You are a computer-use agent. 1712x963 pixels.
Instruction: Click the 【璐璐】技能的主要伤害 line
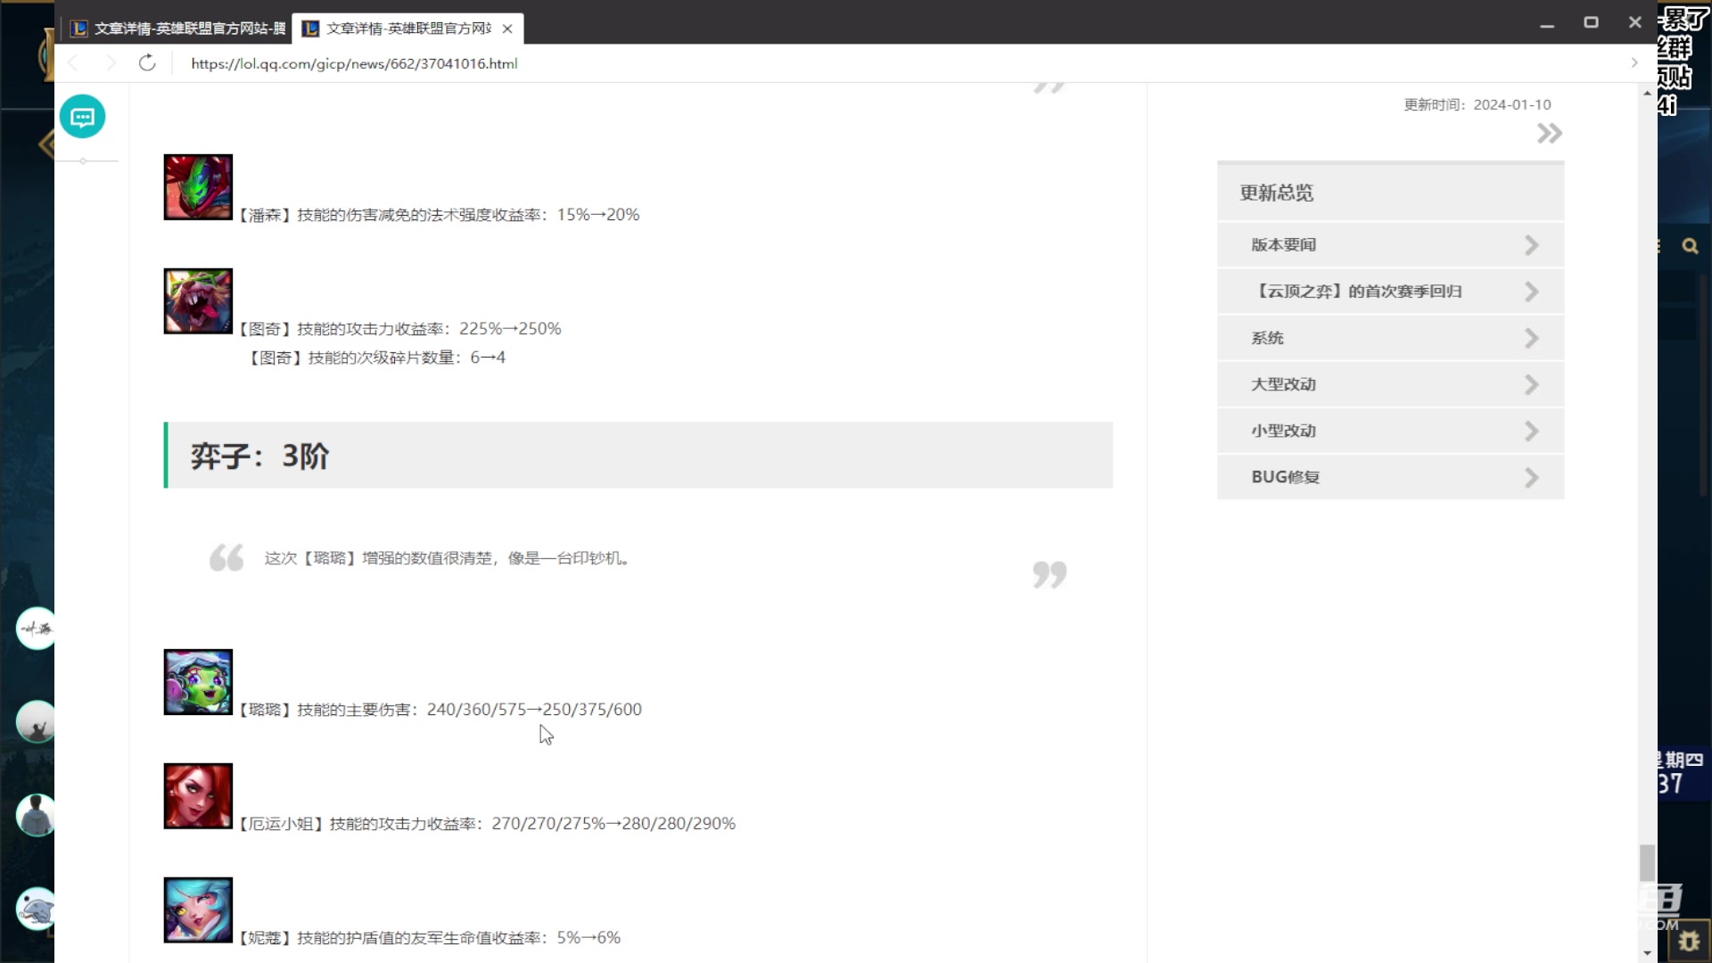click(x=440, y=710)
